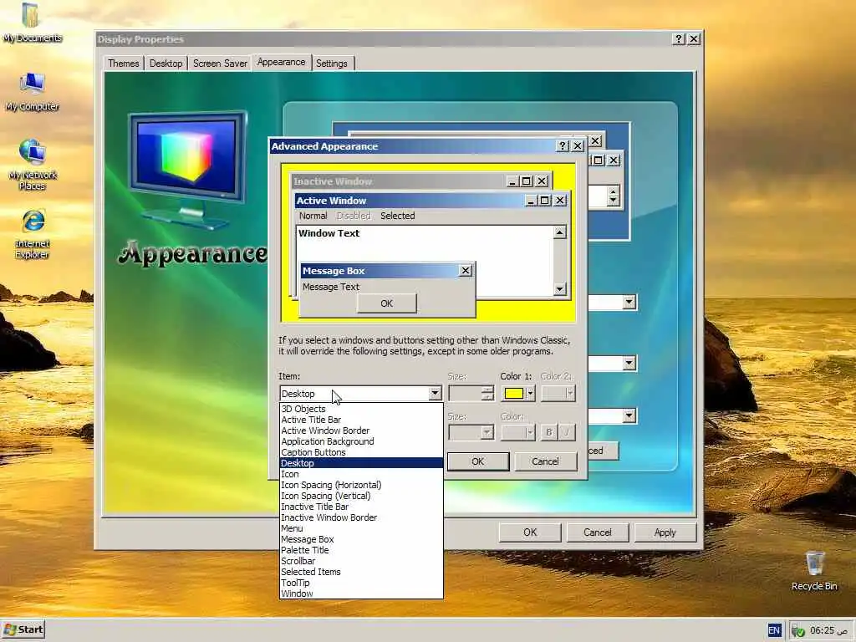
Task: Choose Window from the Item list
Action: click(361, 594)
